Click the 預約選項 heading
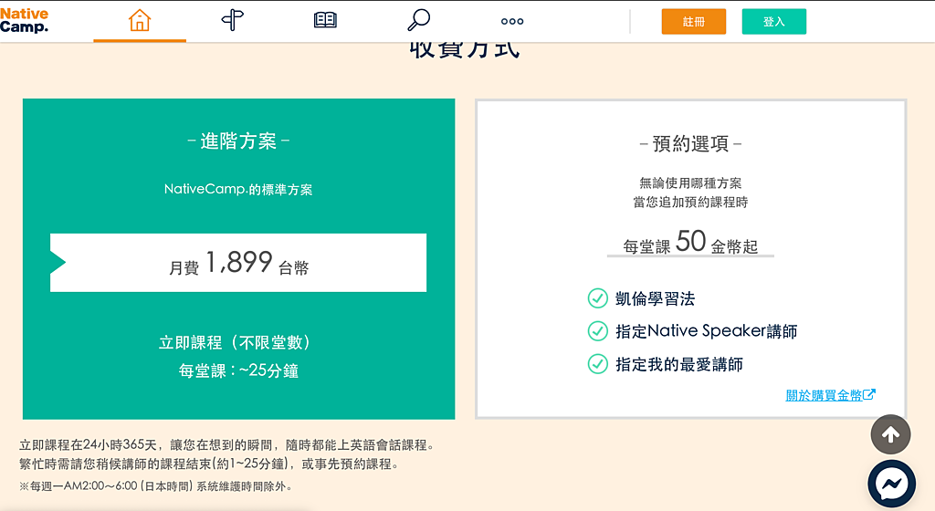Screen dimensions: 935x511 pyautogui.click(x=690, y=143)
